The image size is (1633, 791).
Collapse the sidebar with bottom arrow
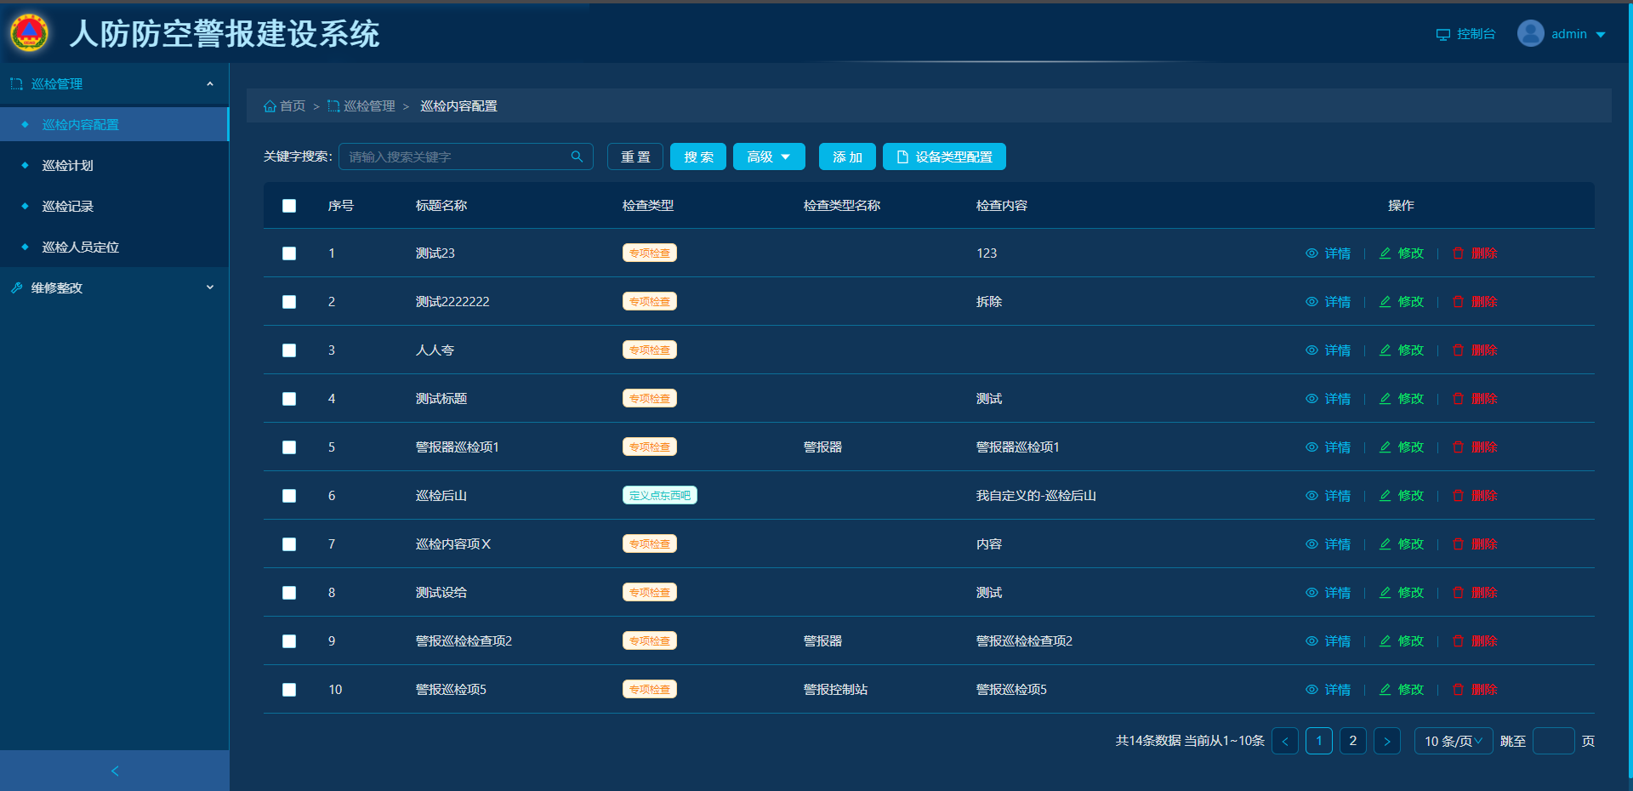(x=115, y=771)
